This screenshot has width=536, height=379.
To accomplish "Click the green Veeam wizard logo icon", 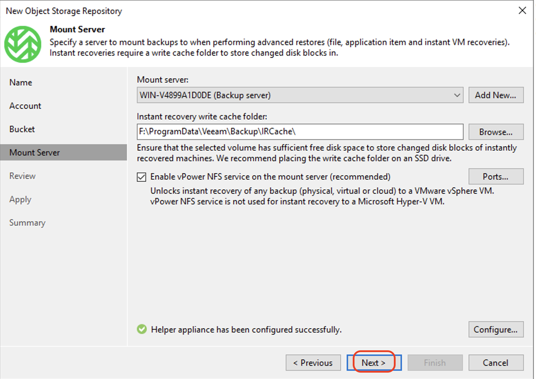I will (23, 44).
